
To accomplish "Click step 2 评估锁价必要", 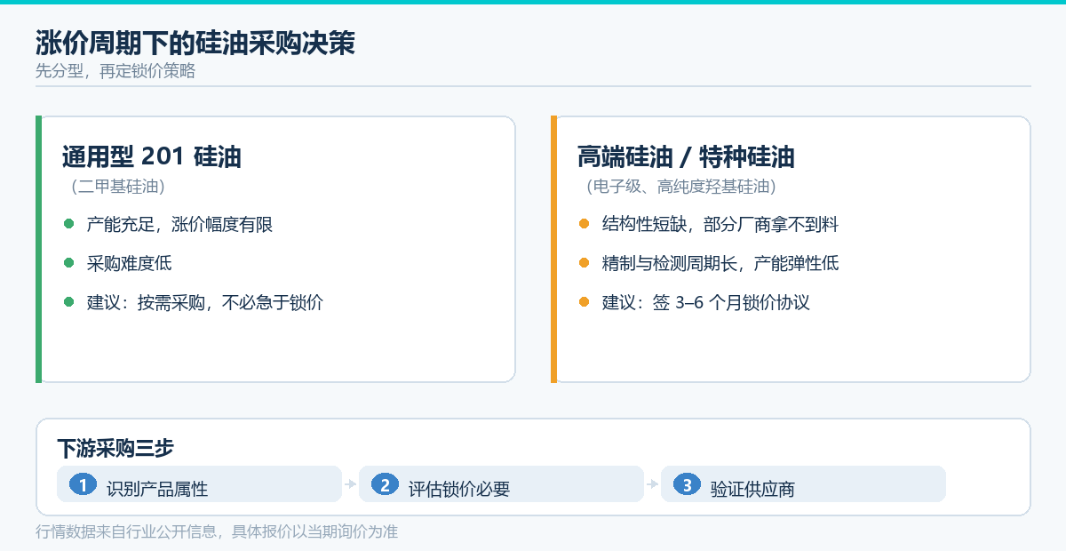I will click(501, 484).
